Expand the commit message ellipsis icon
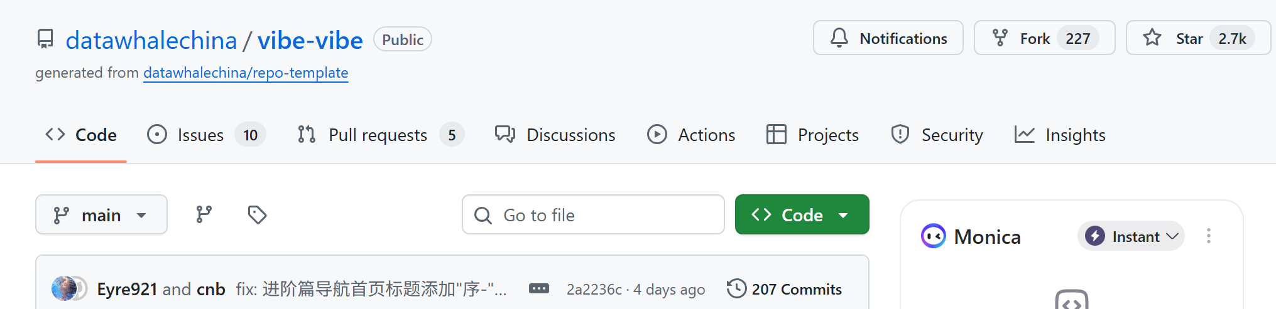 point(539,289)
